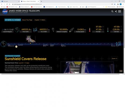Click the Earth icon at the timeline start
Screen dimensions: 125x107
pyautogui.click(x=4, y=44)
